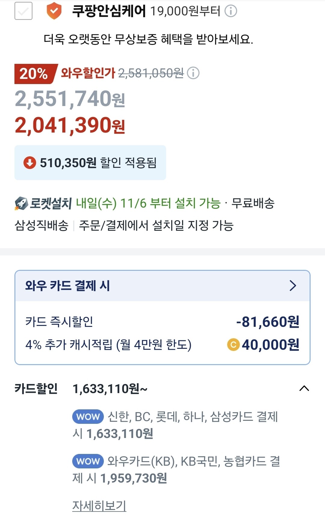Image resolution: width=325 pixels, height=519 pixels.
Task: Tap the red down-arrow discount icon
Action: (29, 163)
